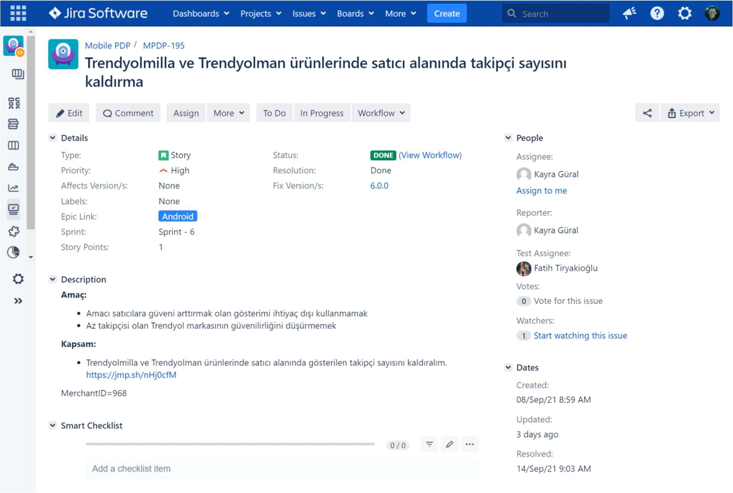
Task: Open the feedback megaphone icon
Action: 629,14
